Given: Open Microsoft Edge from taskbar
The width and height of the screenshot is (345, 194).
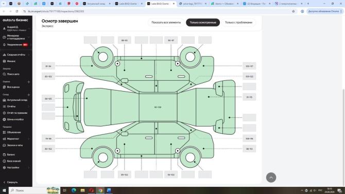Looking at the screenshot, I should 74,190.
